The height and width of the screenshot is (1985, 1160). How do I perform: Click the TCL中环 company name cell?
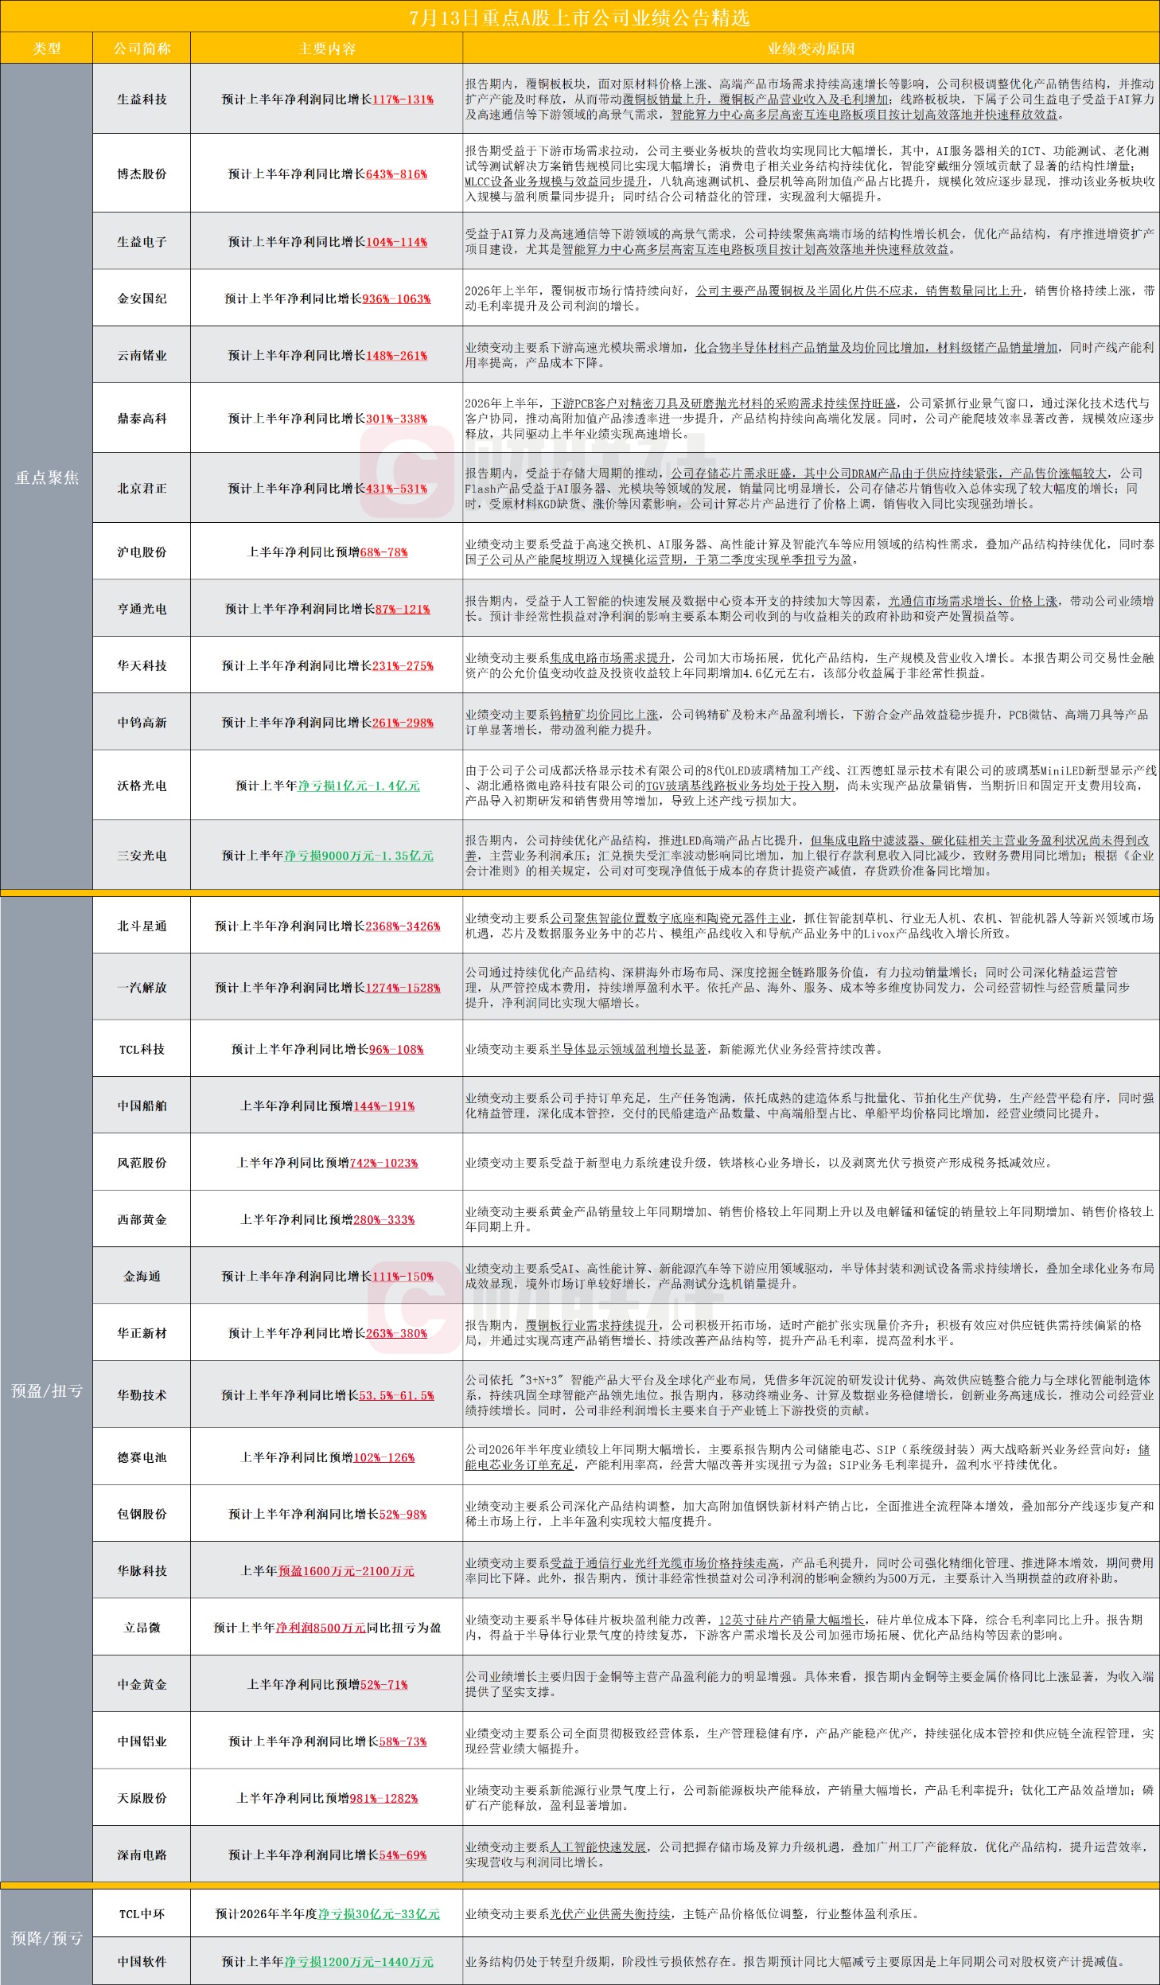142,1913
